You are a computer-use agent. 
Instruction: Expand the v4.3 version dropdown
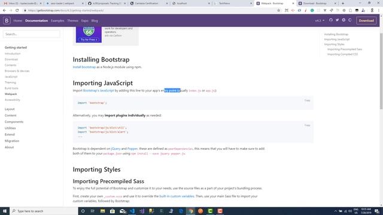[320, 21]
